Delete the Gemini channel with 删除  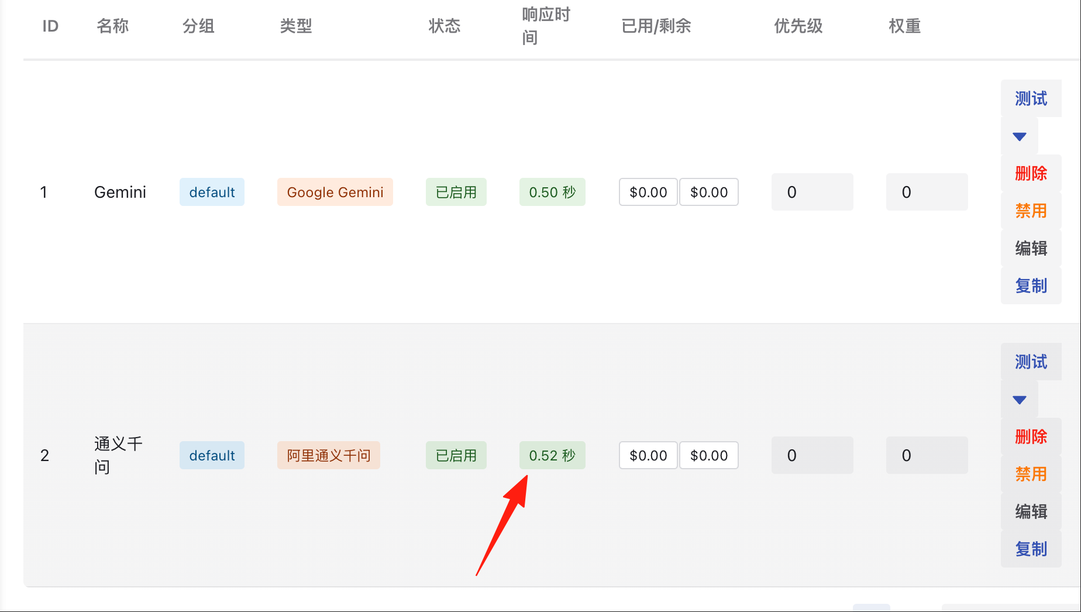(x=1031, y=173)
